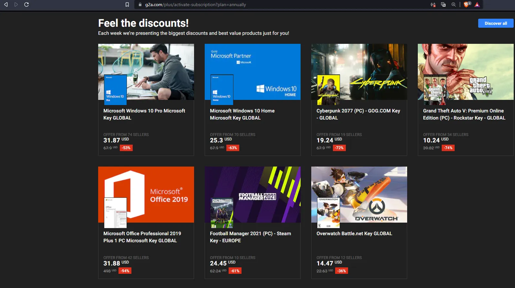
Task: Click the -94% discount badge
Action: [125, 271]
